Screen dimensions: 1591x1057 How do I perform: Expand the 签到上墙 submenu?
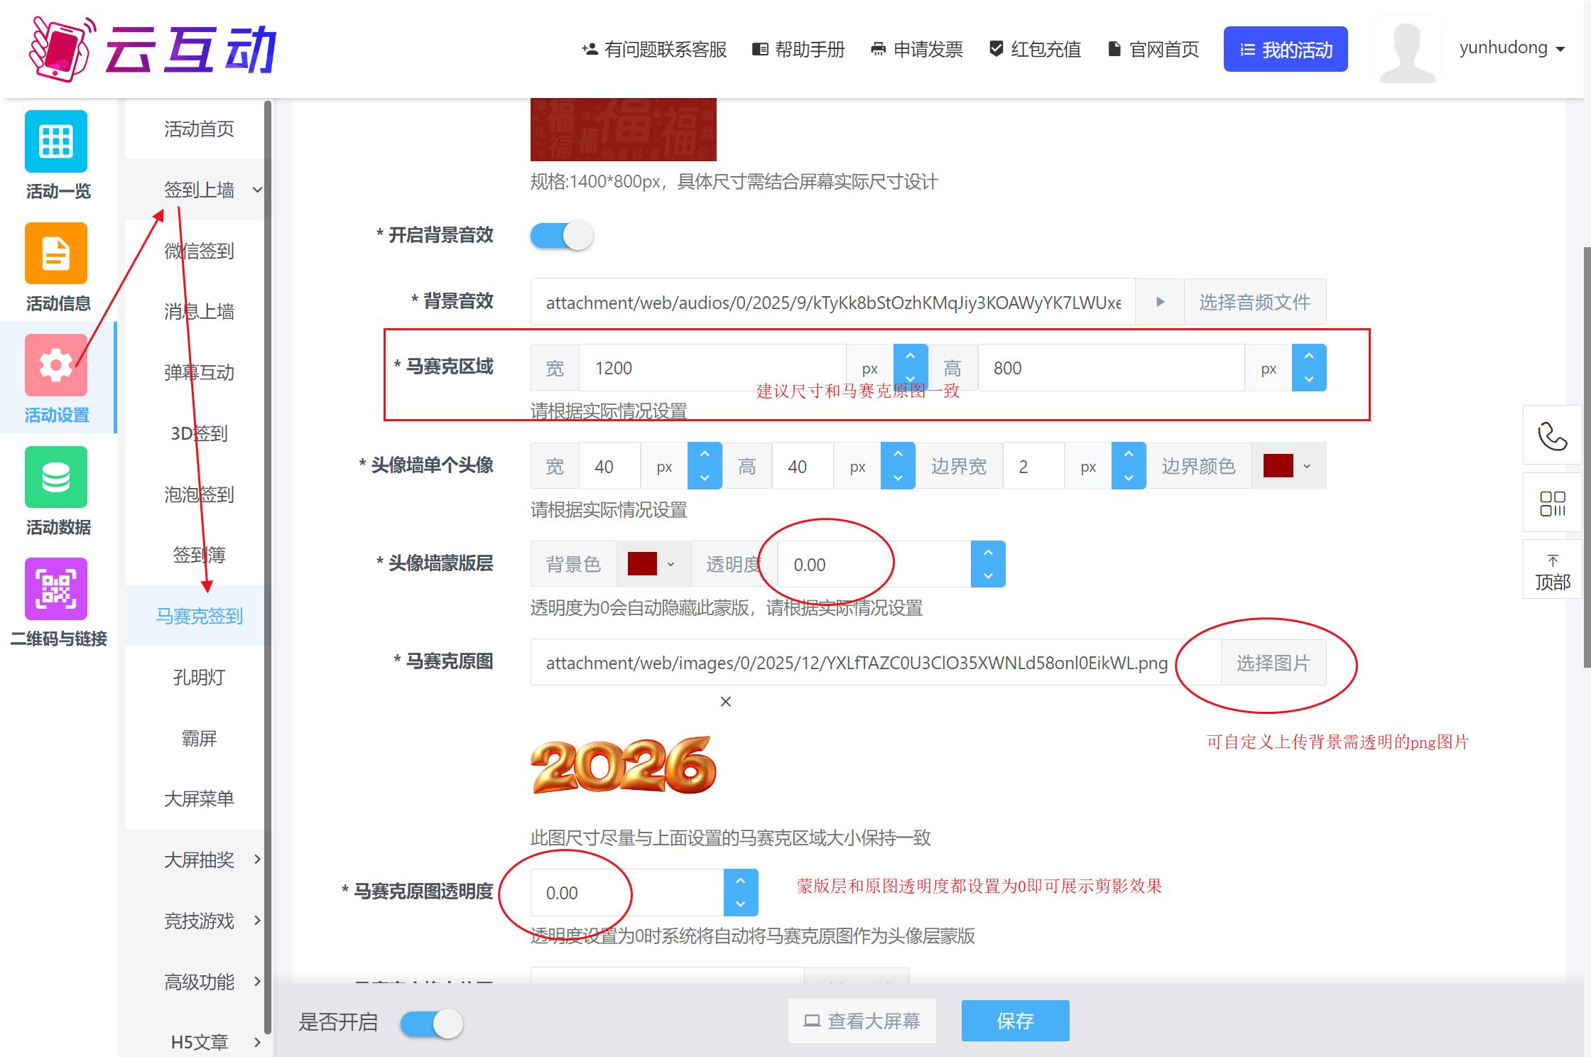point(199,190)
